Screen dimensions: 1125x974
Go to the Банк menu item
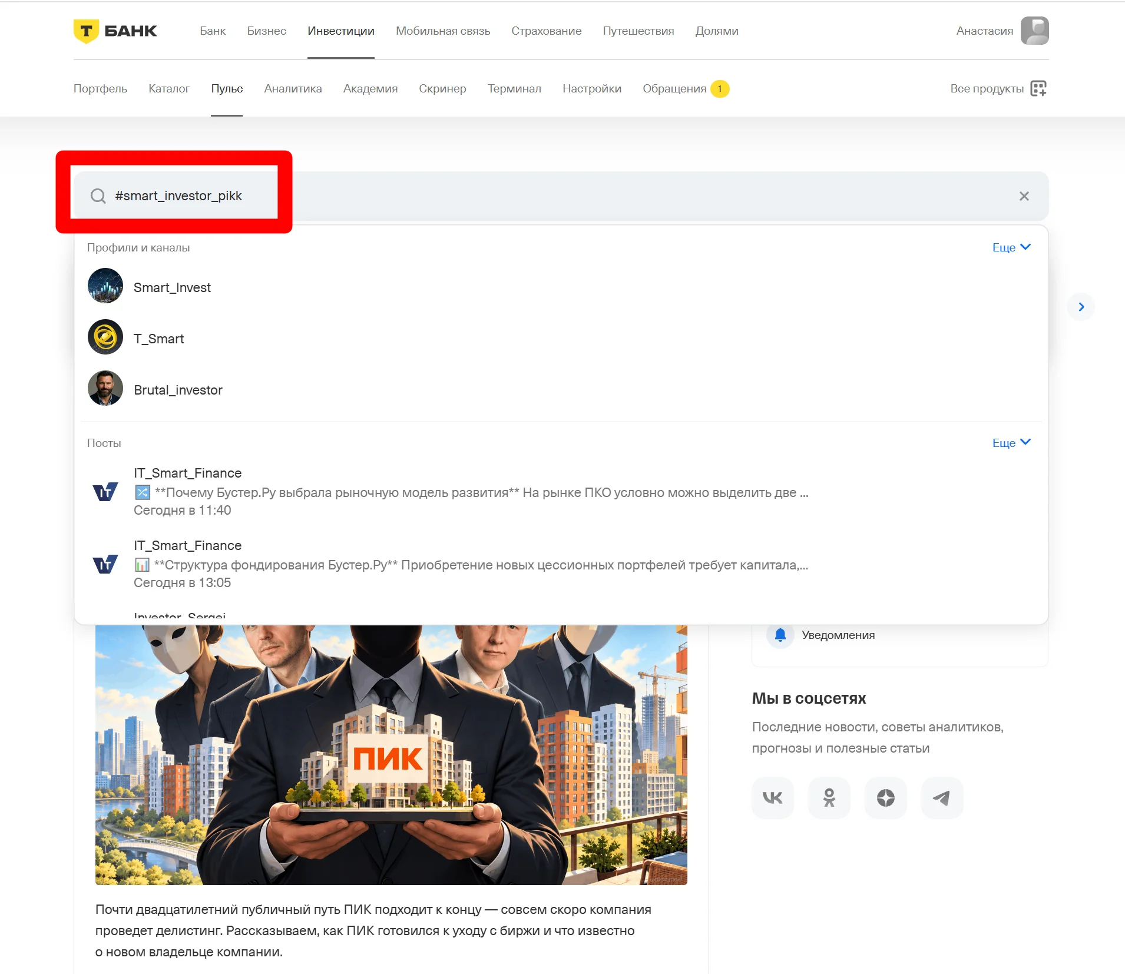[x=213, y=31]
